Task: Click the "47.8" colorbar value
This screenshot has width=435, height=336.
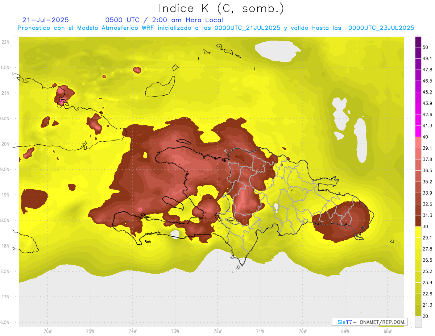Action: [x=427, y=70]
